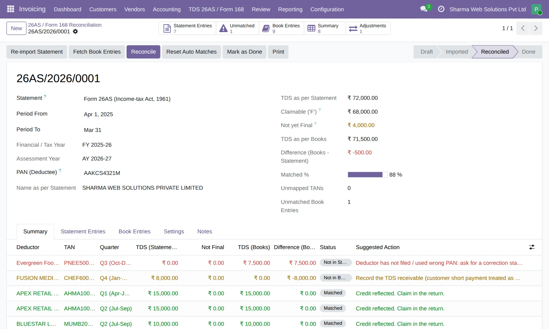Open the activities clock icon
Image resolution: width=549 pixels, height=329 pixels.
click(441, 9)
